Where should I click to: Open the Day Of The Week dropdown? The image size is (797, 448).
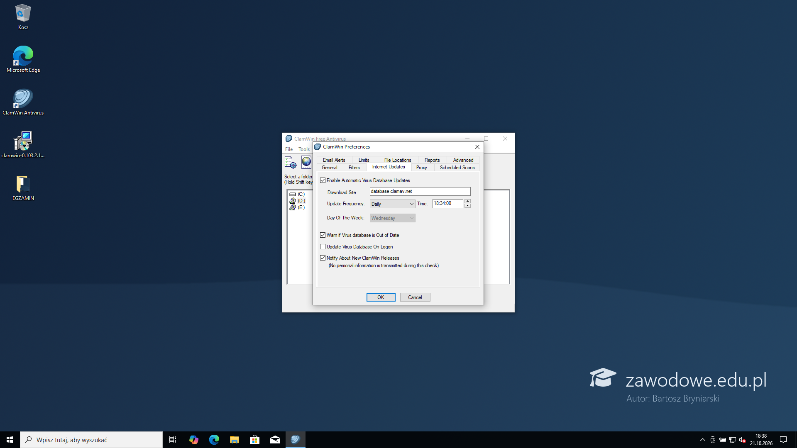pos(392,218)
